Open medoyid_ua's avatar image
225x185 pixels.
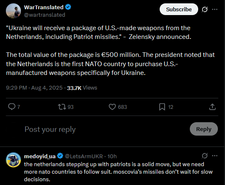point(13,160)
